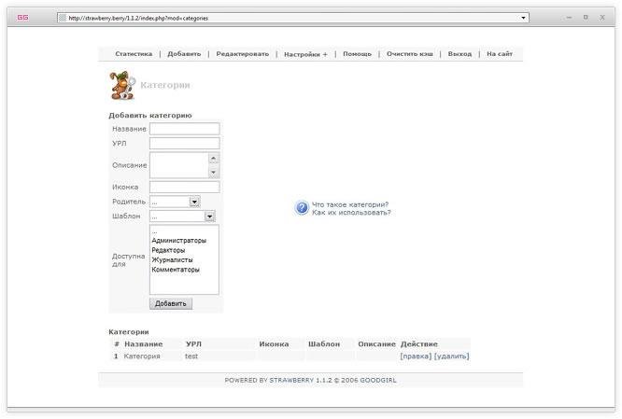This screenshot has width=622, height=419.
Task: Click the page favicon in the address bar
Action: [x=63, y=18]
